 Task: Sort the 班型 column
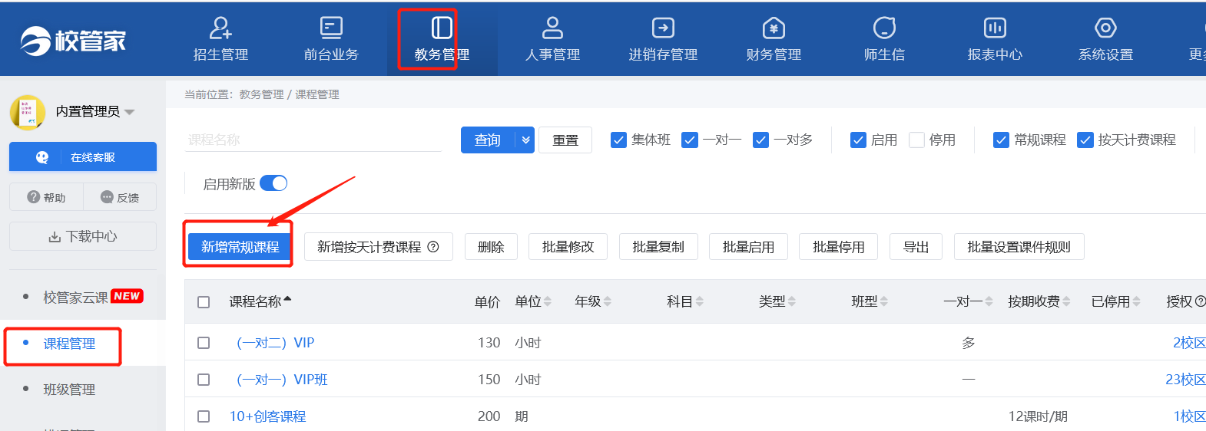coord(884,302)
